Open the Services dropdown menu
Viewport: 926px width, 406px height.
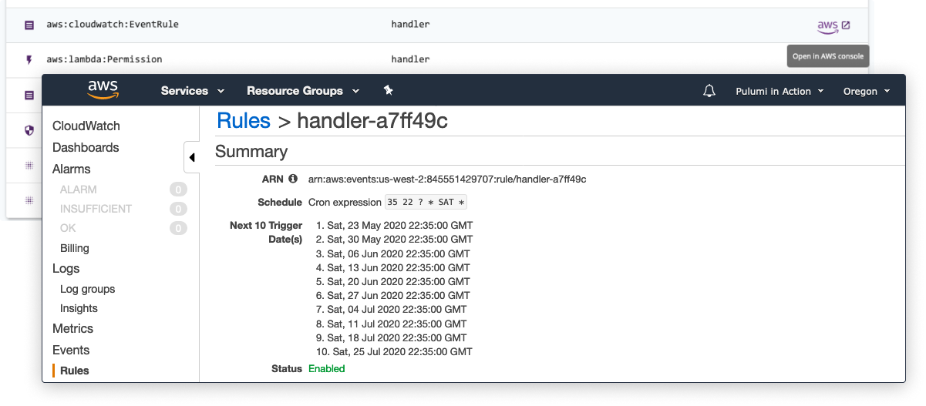click(x=193, y=91)
